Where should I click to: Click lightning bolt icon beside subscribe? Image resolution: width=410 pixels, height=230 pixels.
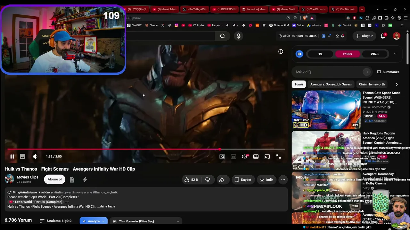pos(85,180)
